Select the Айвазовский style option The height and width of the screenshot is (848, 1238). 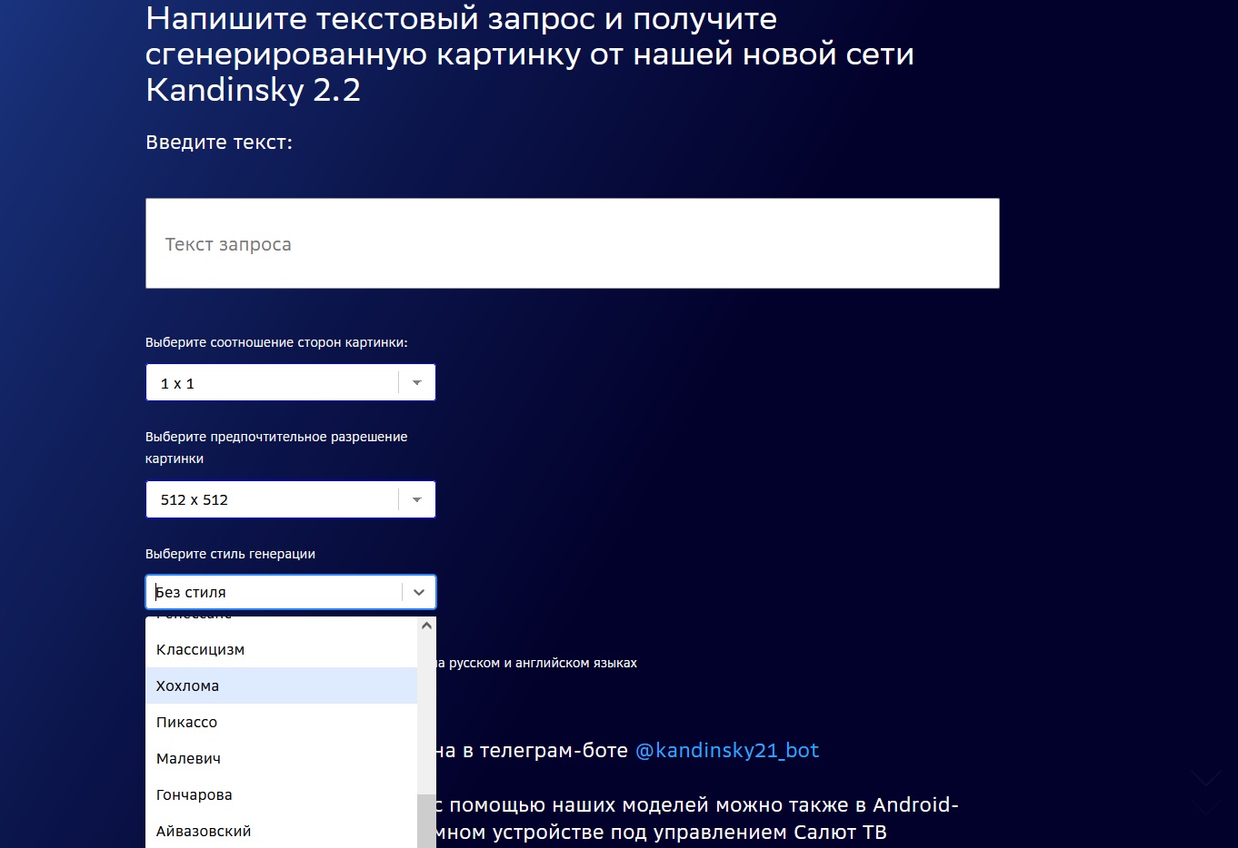coord(204,831)
